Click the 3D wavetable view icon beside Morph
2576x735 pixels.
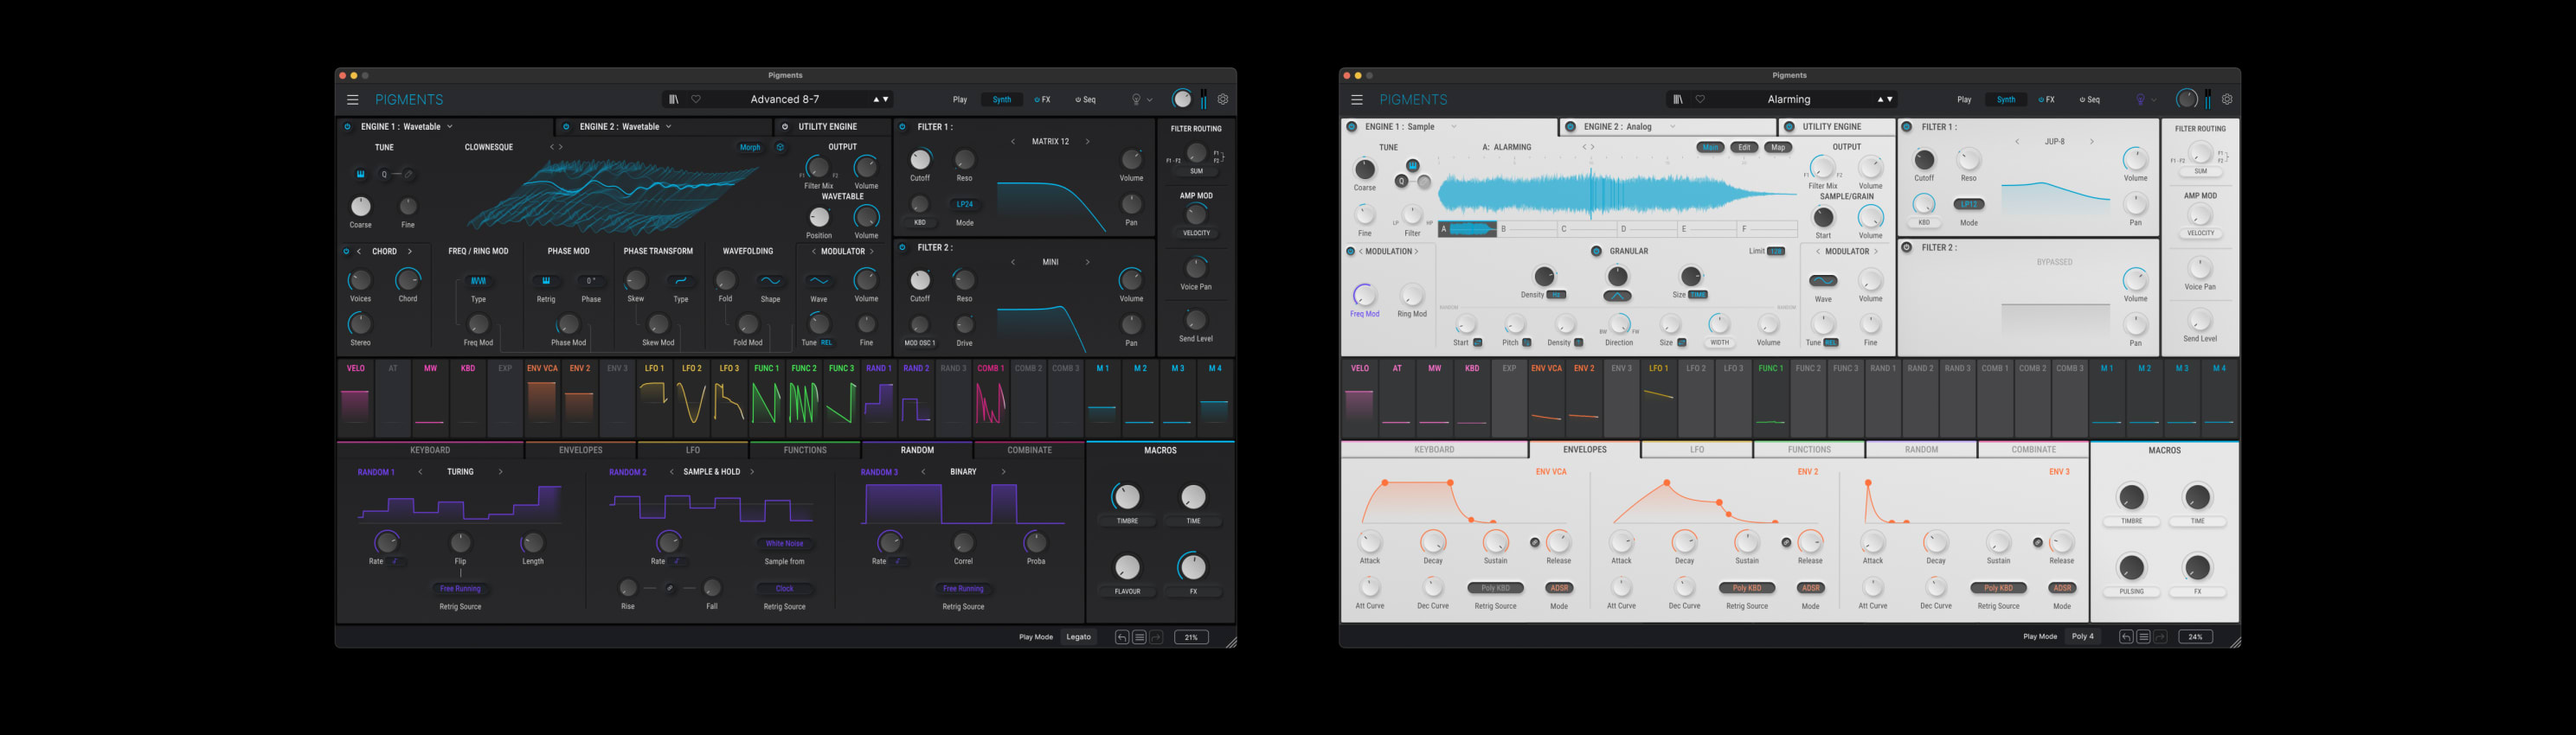[x=780, y=148]
